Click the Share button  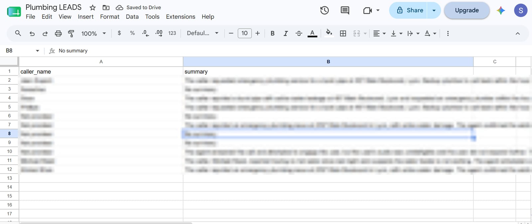click(x=409, y=10)
